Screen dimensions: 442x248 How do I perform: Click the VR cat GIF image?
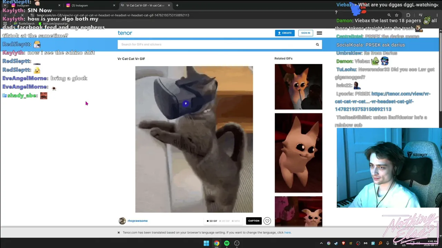(194, 139)
